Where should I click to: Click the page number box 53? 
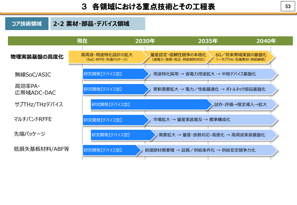(288, 7)
